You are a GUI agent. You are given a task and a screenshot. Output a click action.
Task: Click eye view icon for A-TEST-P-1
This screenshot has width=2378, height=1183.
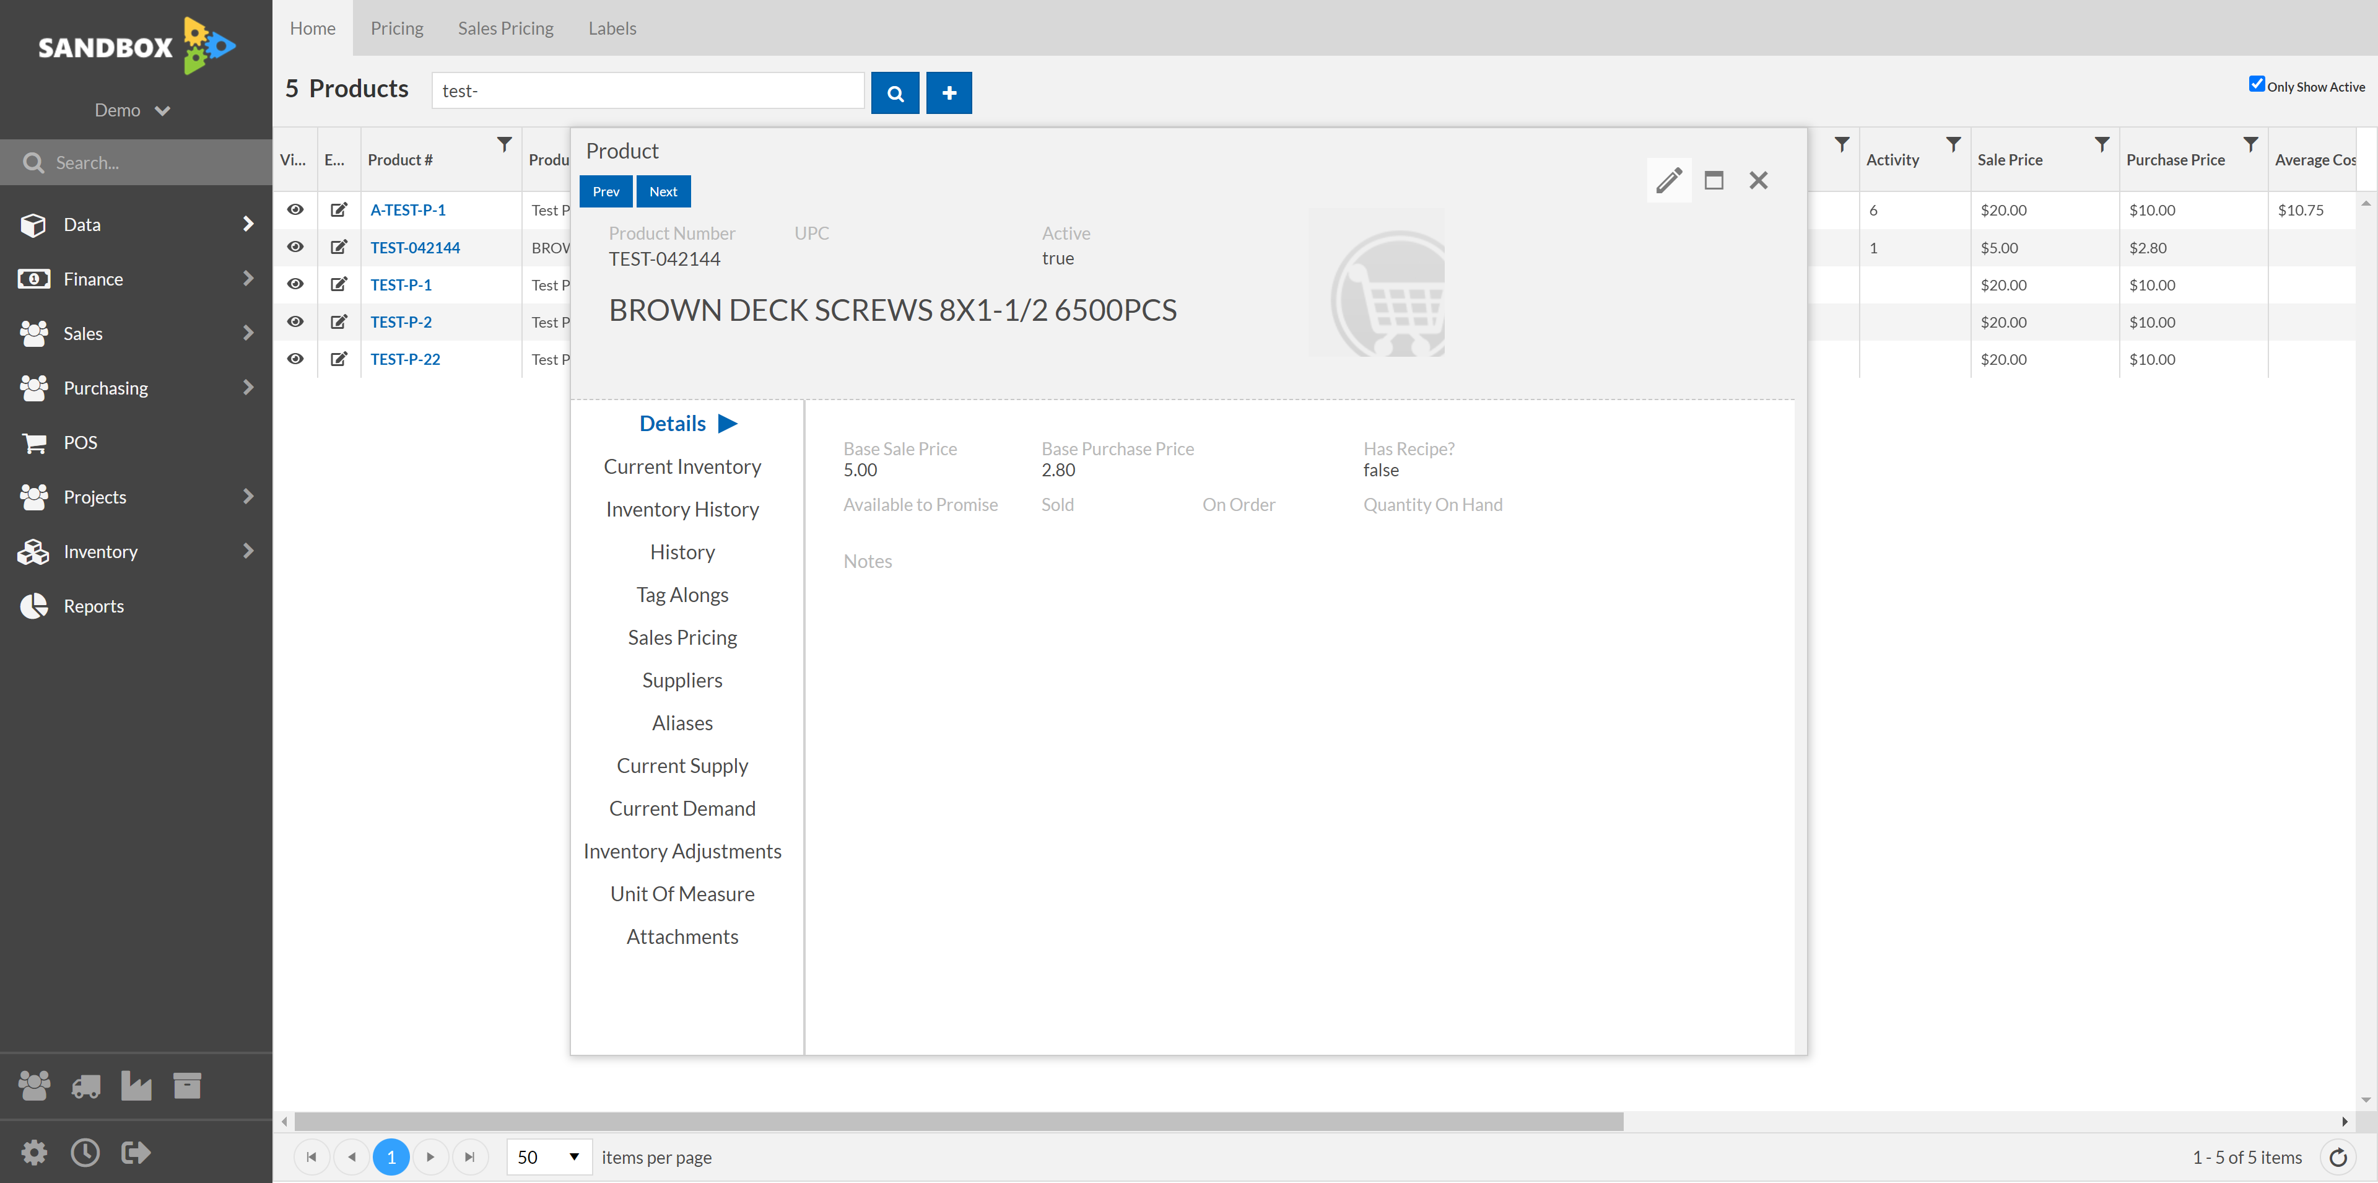pos(295,209)
